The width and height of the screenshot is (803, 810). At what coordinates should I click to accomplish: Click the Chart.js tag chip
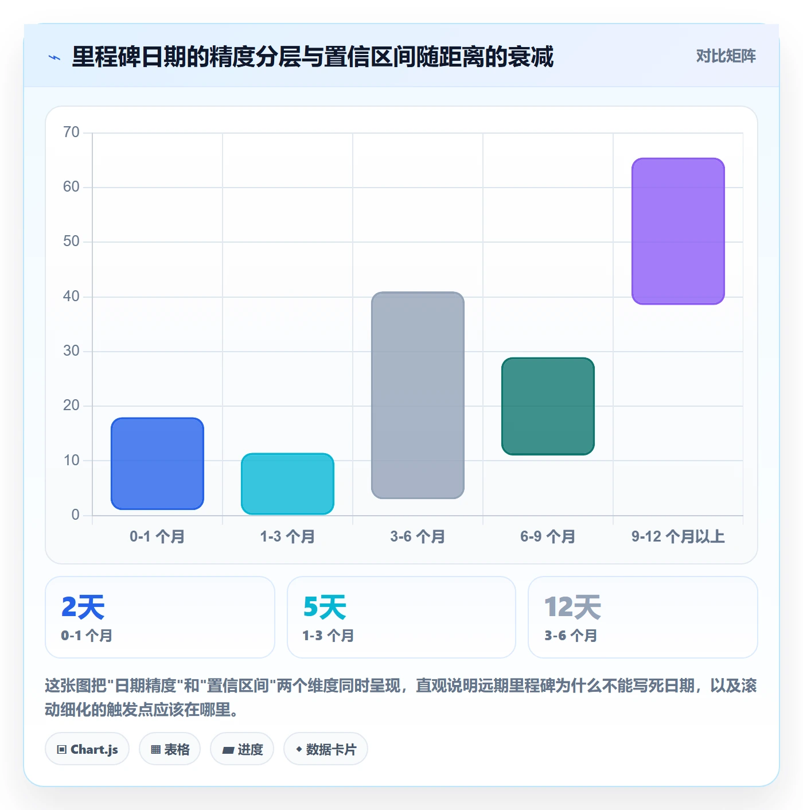(x=87, y=749)
